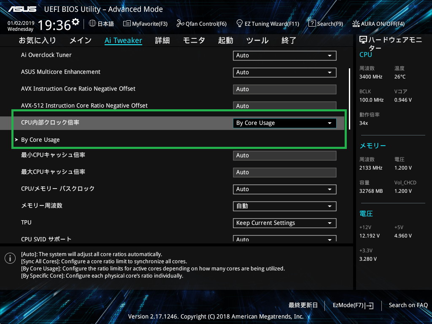
Task: Select the CPU内部クロック倍率 row label
Action: tap(50, 123)
